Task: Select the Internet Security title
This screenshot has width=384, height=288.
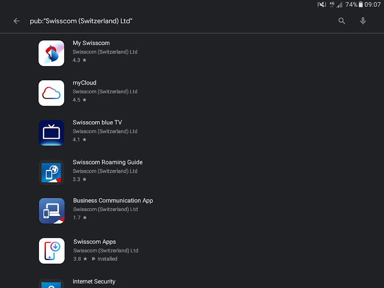Action: click(x=94, y=281)
